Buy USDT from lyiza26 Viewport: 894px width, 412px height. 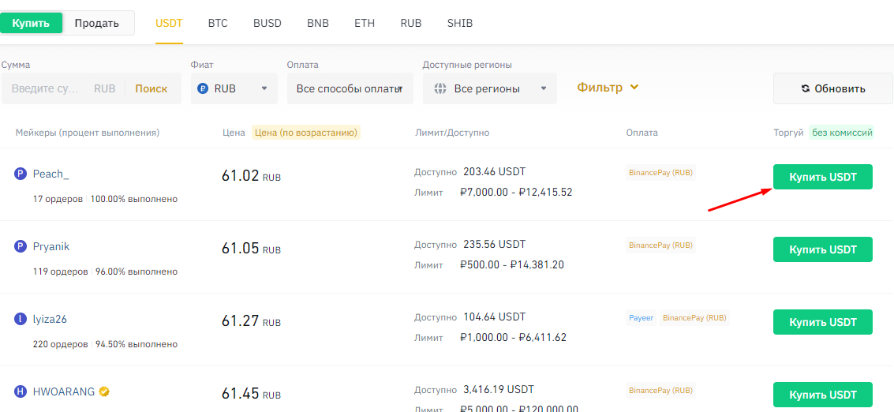tap(823, 322)
